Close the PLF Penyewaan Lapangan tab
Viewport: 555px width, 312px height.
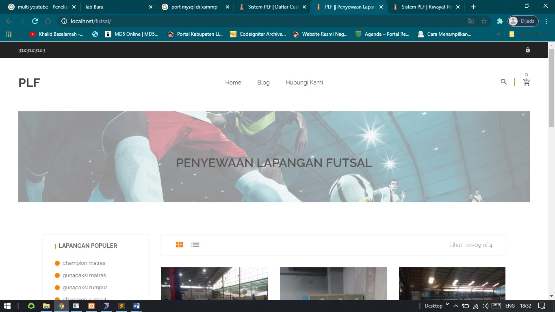381,7
